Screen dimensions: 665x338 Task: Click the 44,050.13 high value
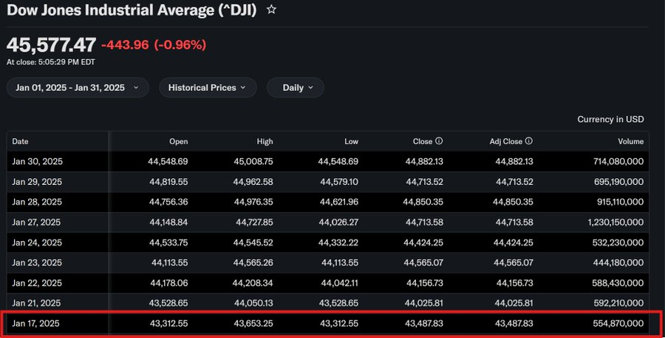[253, 302]
